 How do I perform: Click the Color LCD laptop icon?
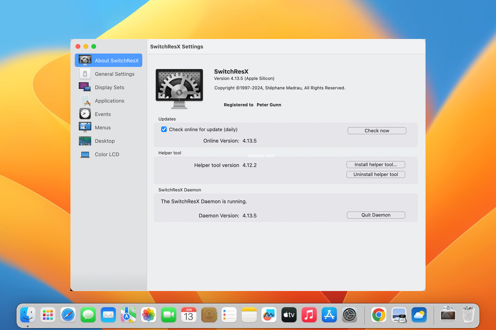[85, 154]
